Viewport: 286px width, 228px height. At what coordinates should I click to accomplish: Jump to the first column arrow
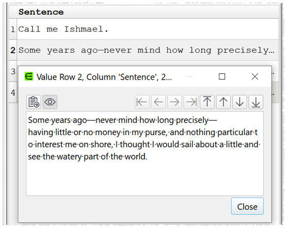(142, 102)
